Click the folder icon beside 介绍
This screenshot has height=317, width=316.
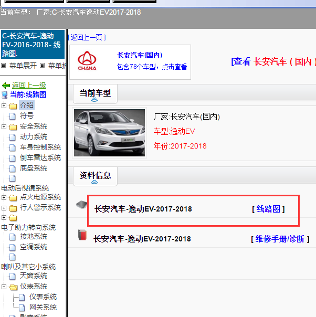click(13, 105)
